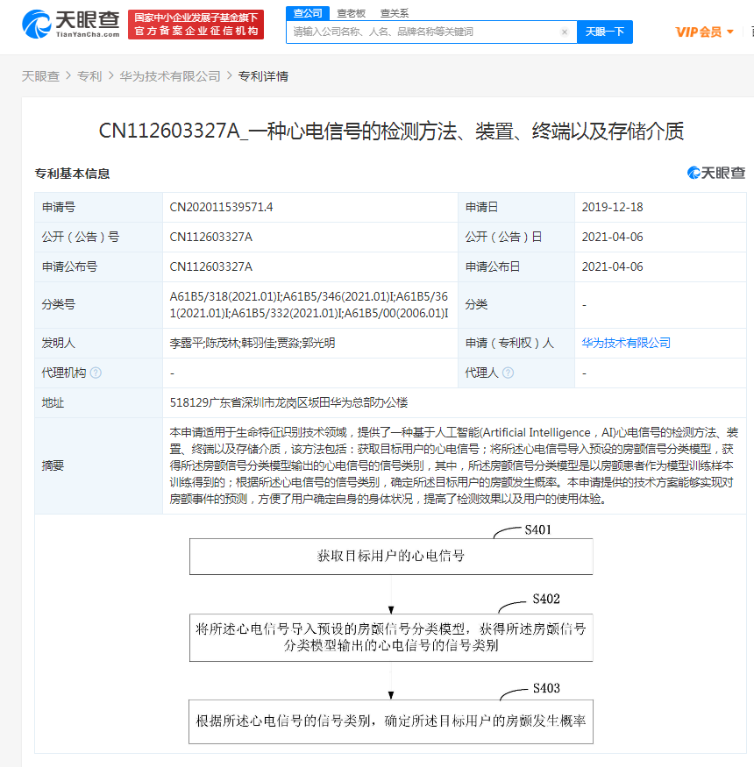
Task: Click flowchart box S403 确定房颤发生概率
Action: (x=391, y=721)
